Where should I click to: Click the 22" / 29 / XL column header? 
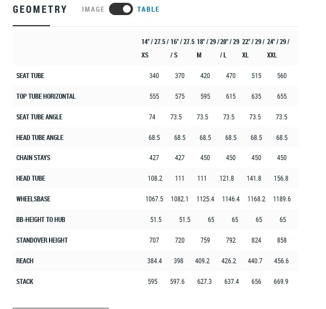click(x=253, y=49)
